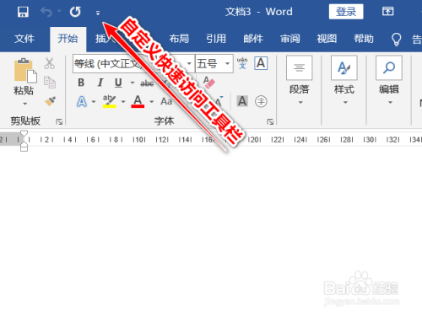Click the left indent square ruler marker
This screenshot has width=422, height=316.
pyautogui.click(x=24, y=148)
